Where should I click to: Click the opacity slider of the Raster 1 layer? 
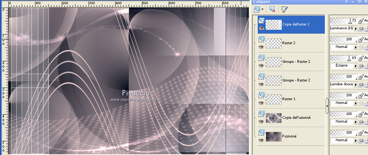344,95
